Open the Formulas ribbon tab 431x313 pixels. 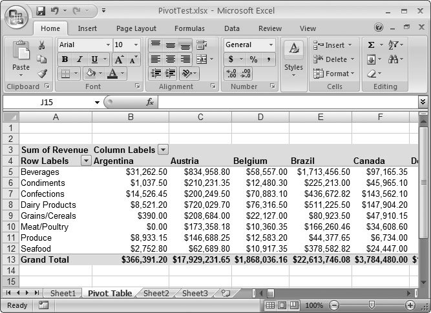click(189, 28)
